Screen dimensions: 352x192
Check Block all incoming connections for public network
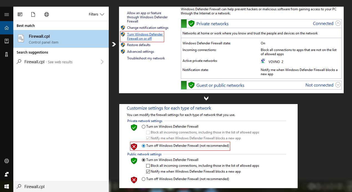148,166
